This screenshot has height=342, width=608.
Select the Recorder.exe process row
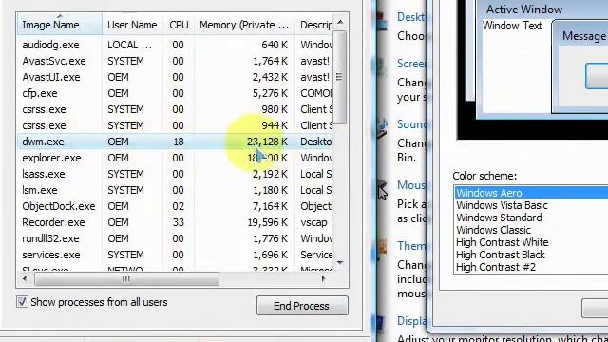pos(175,222)
